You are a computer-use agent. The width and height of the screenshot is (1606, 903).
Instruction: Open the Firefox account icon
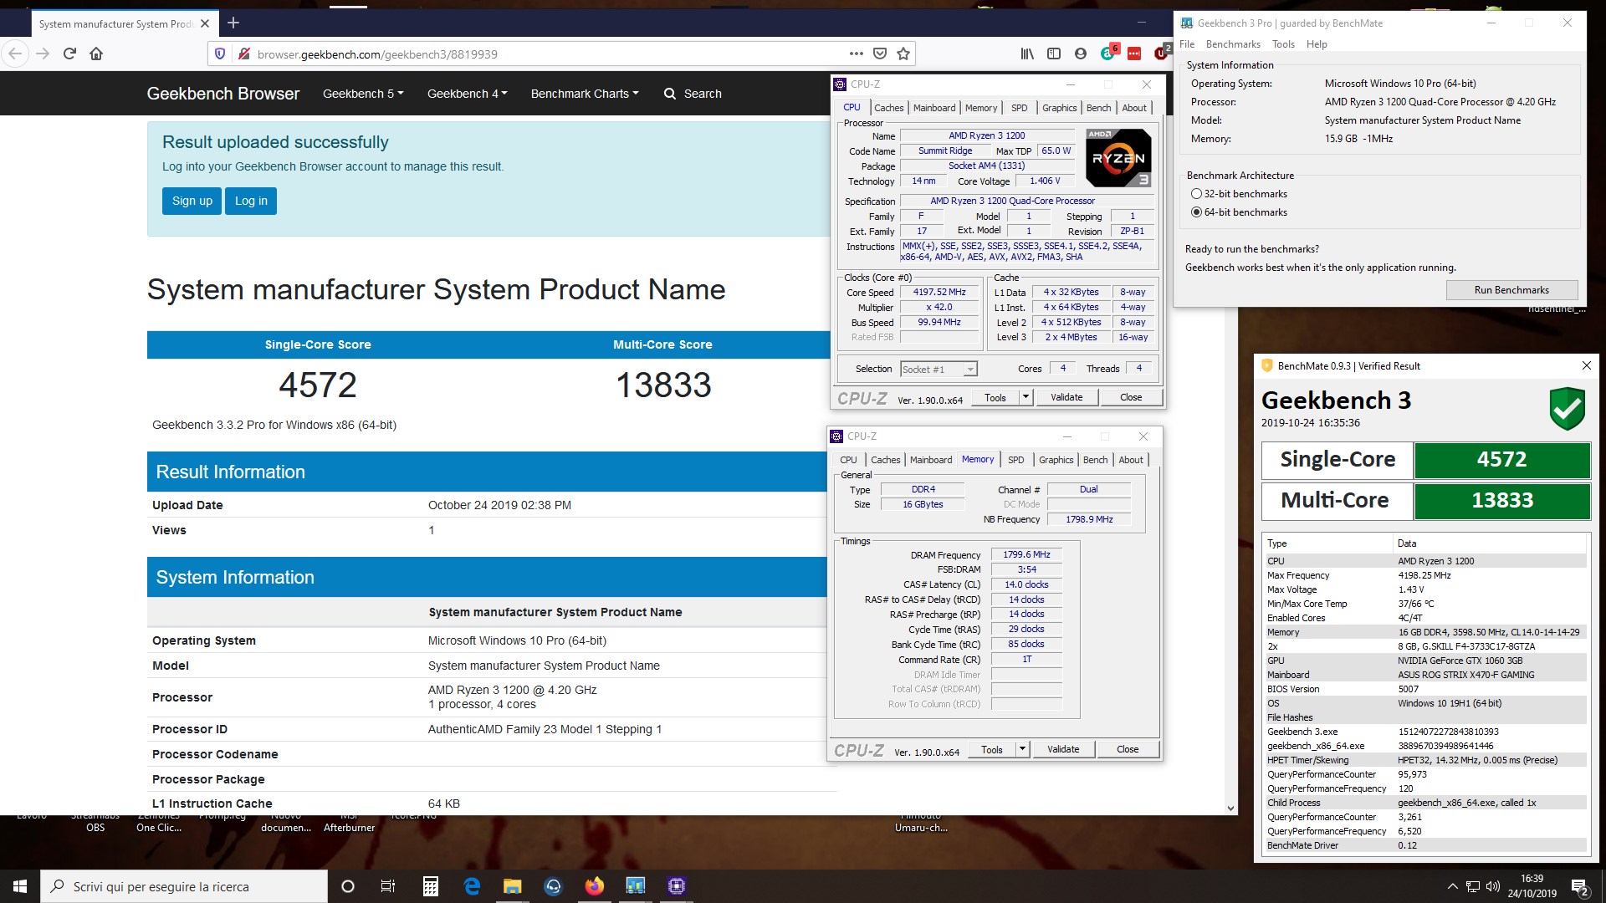click(1081, 54)
